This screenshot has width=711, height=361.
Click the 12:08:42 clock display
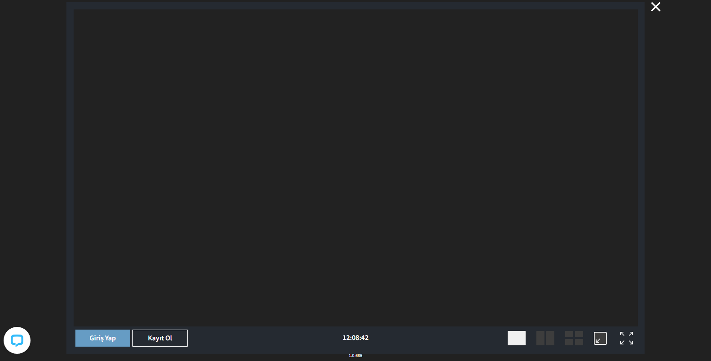[355, 338]
